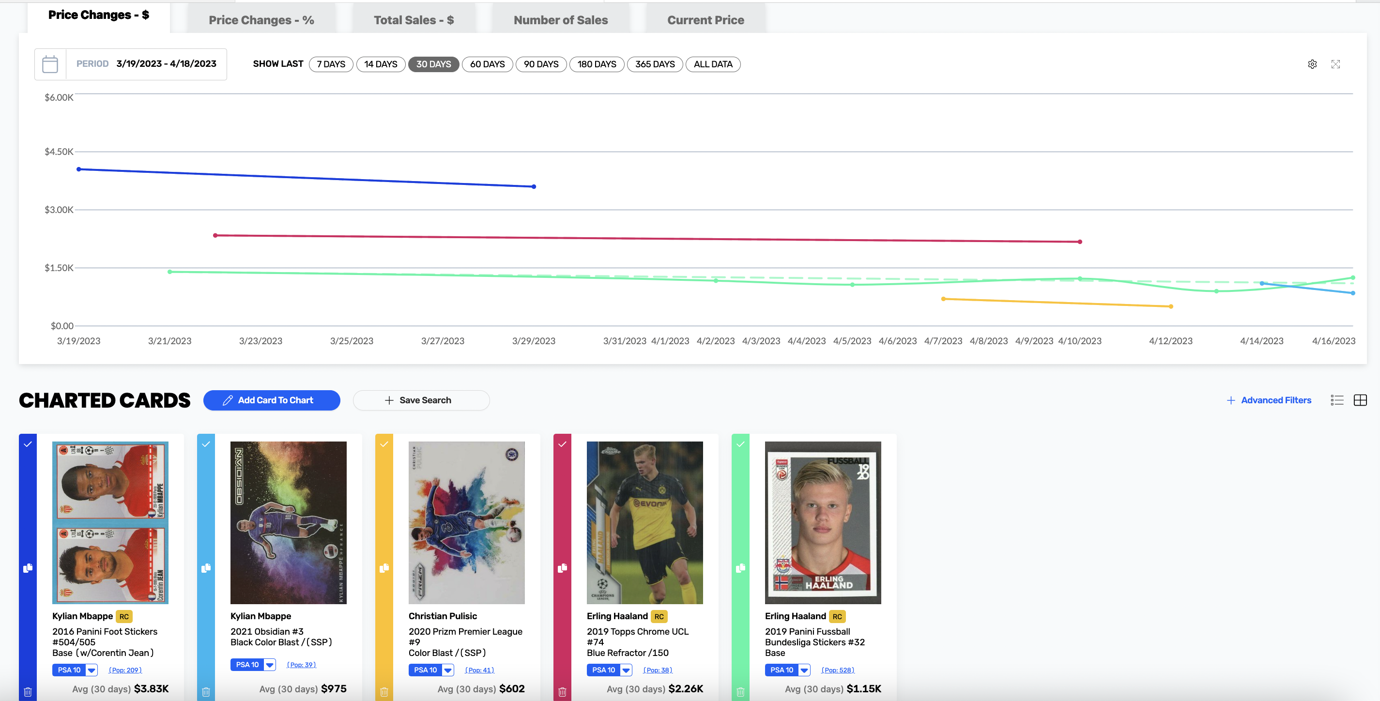Screen dimensions: 1380x701
Task: Open PSA 10 grade dropdown for Haaland Topps Chrome
Action: [x=626, y=670]
